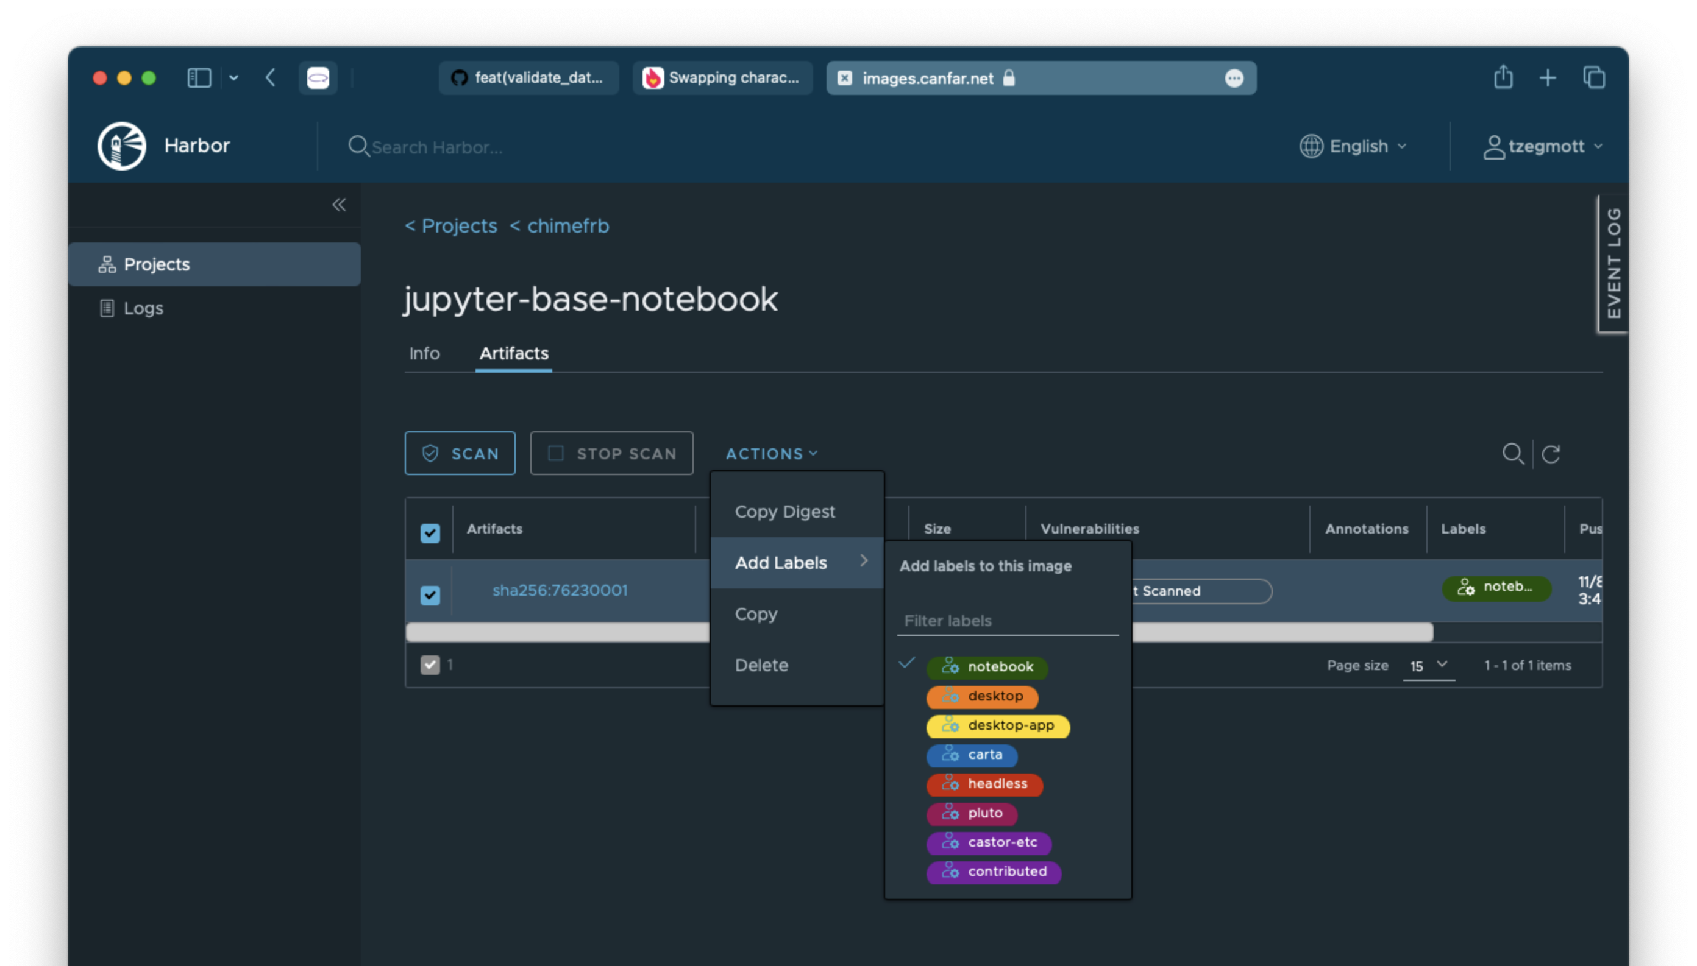Click the horizontal table scrollbar
1697x966 pixels.
(x=920, y=632)
